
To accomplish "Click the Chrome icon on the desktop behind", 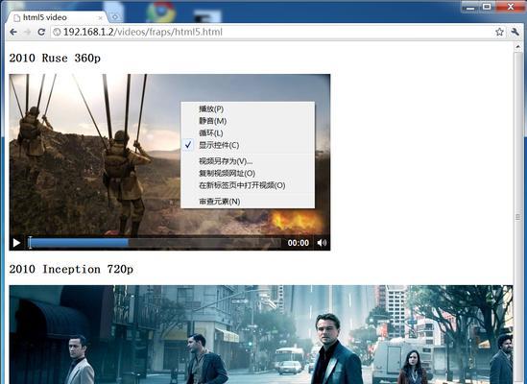I will [161, 12].
